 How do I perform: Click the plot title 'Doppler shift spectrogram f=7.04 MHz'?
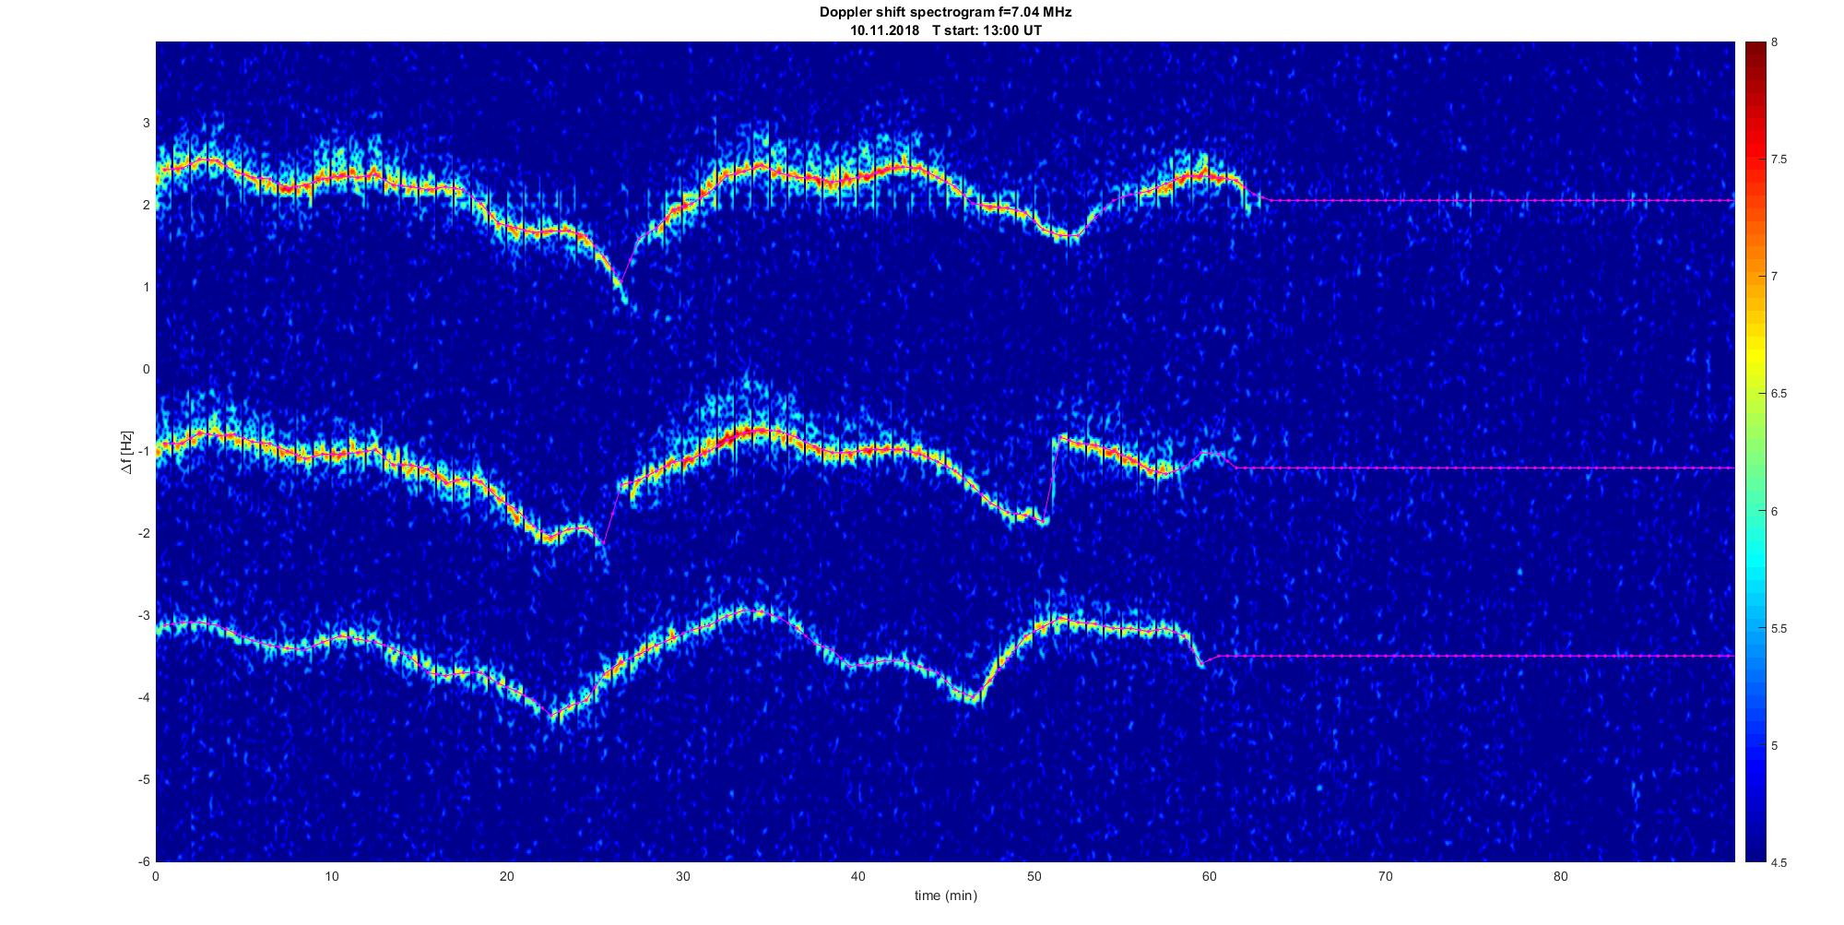[945, 13]
